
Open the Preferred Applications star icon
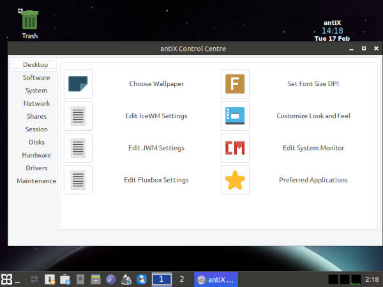point(235,180)
